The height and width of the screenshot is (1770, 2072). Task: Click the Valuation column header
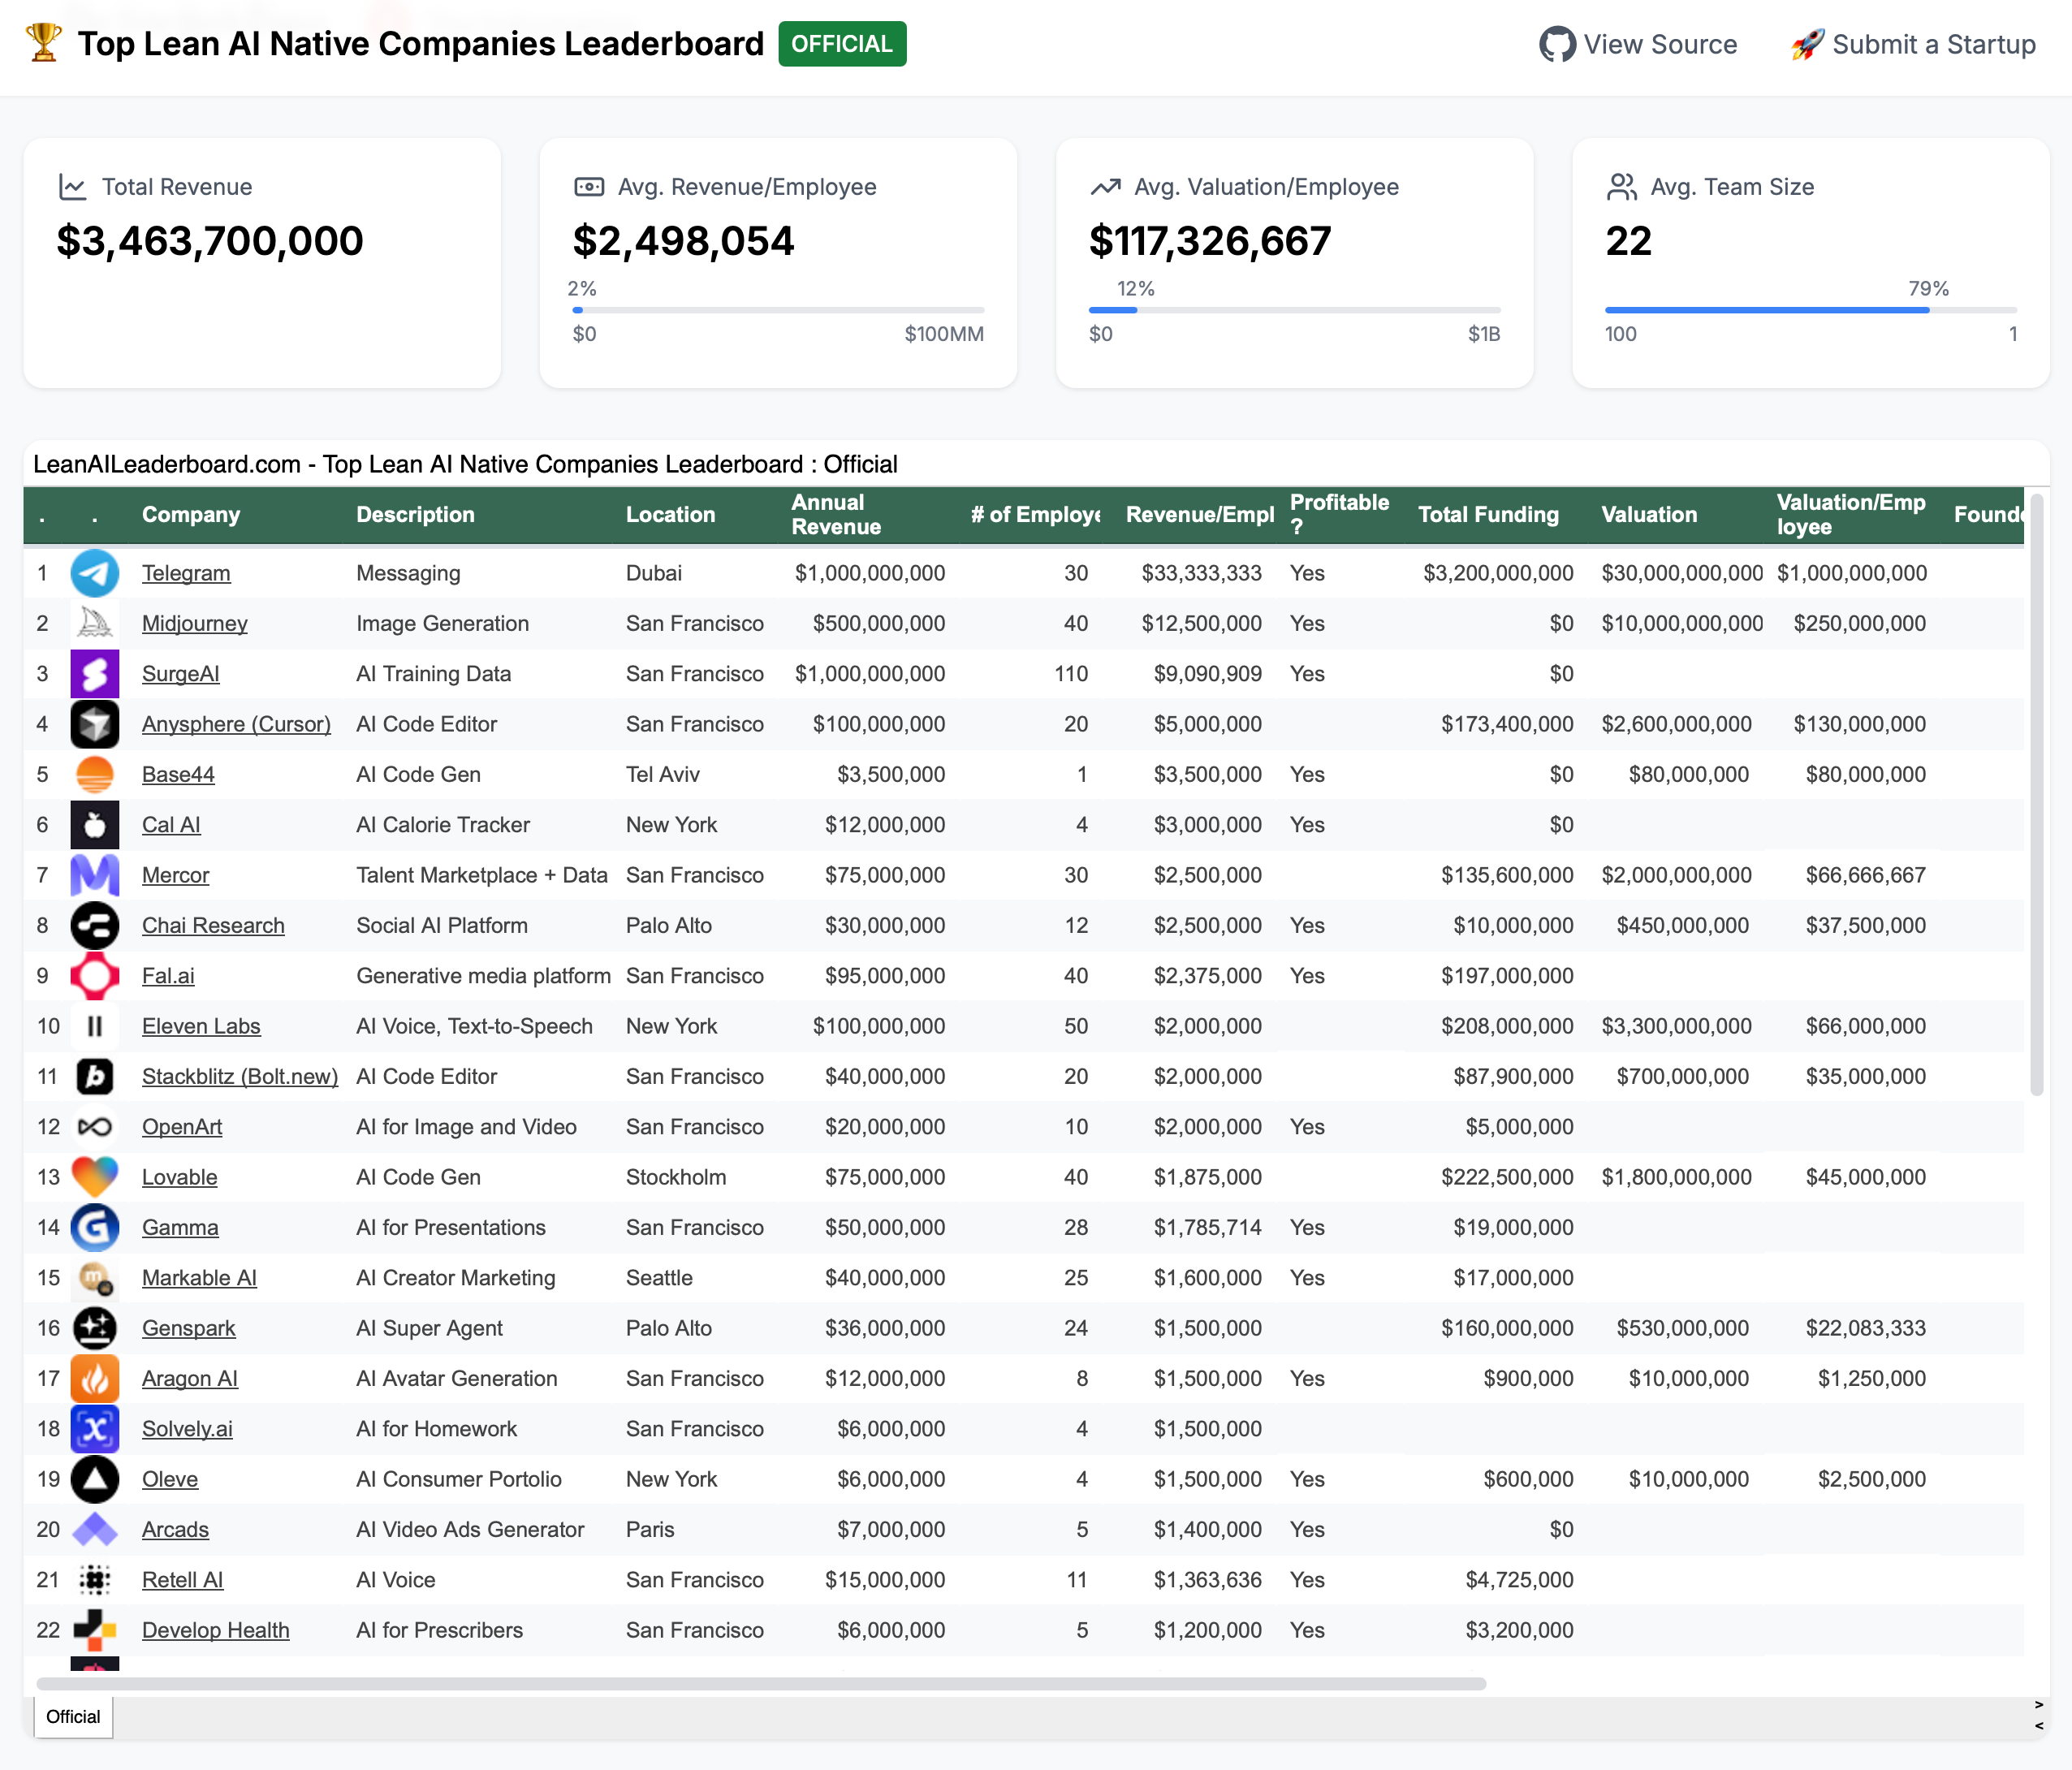point(1649,514)
